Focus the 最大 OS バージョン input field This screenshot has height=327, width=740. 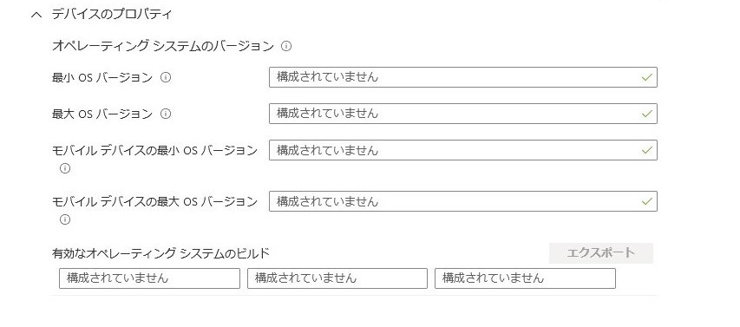463,114
